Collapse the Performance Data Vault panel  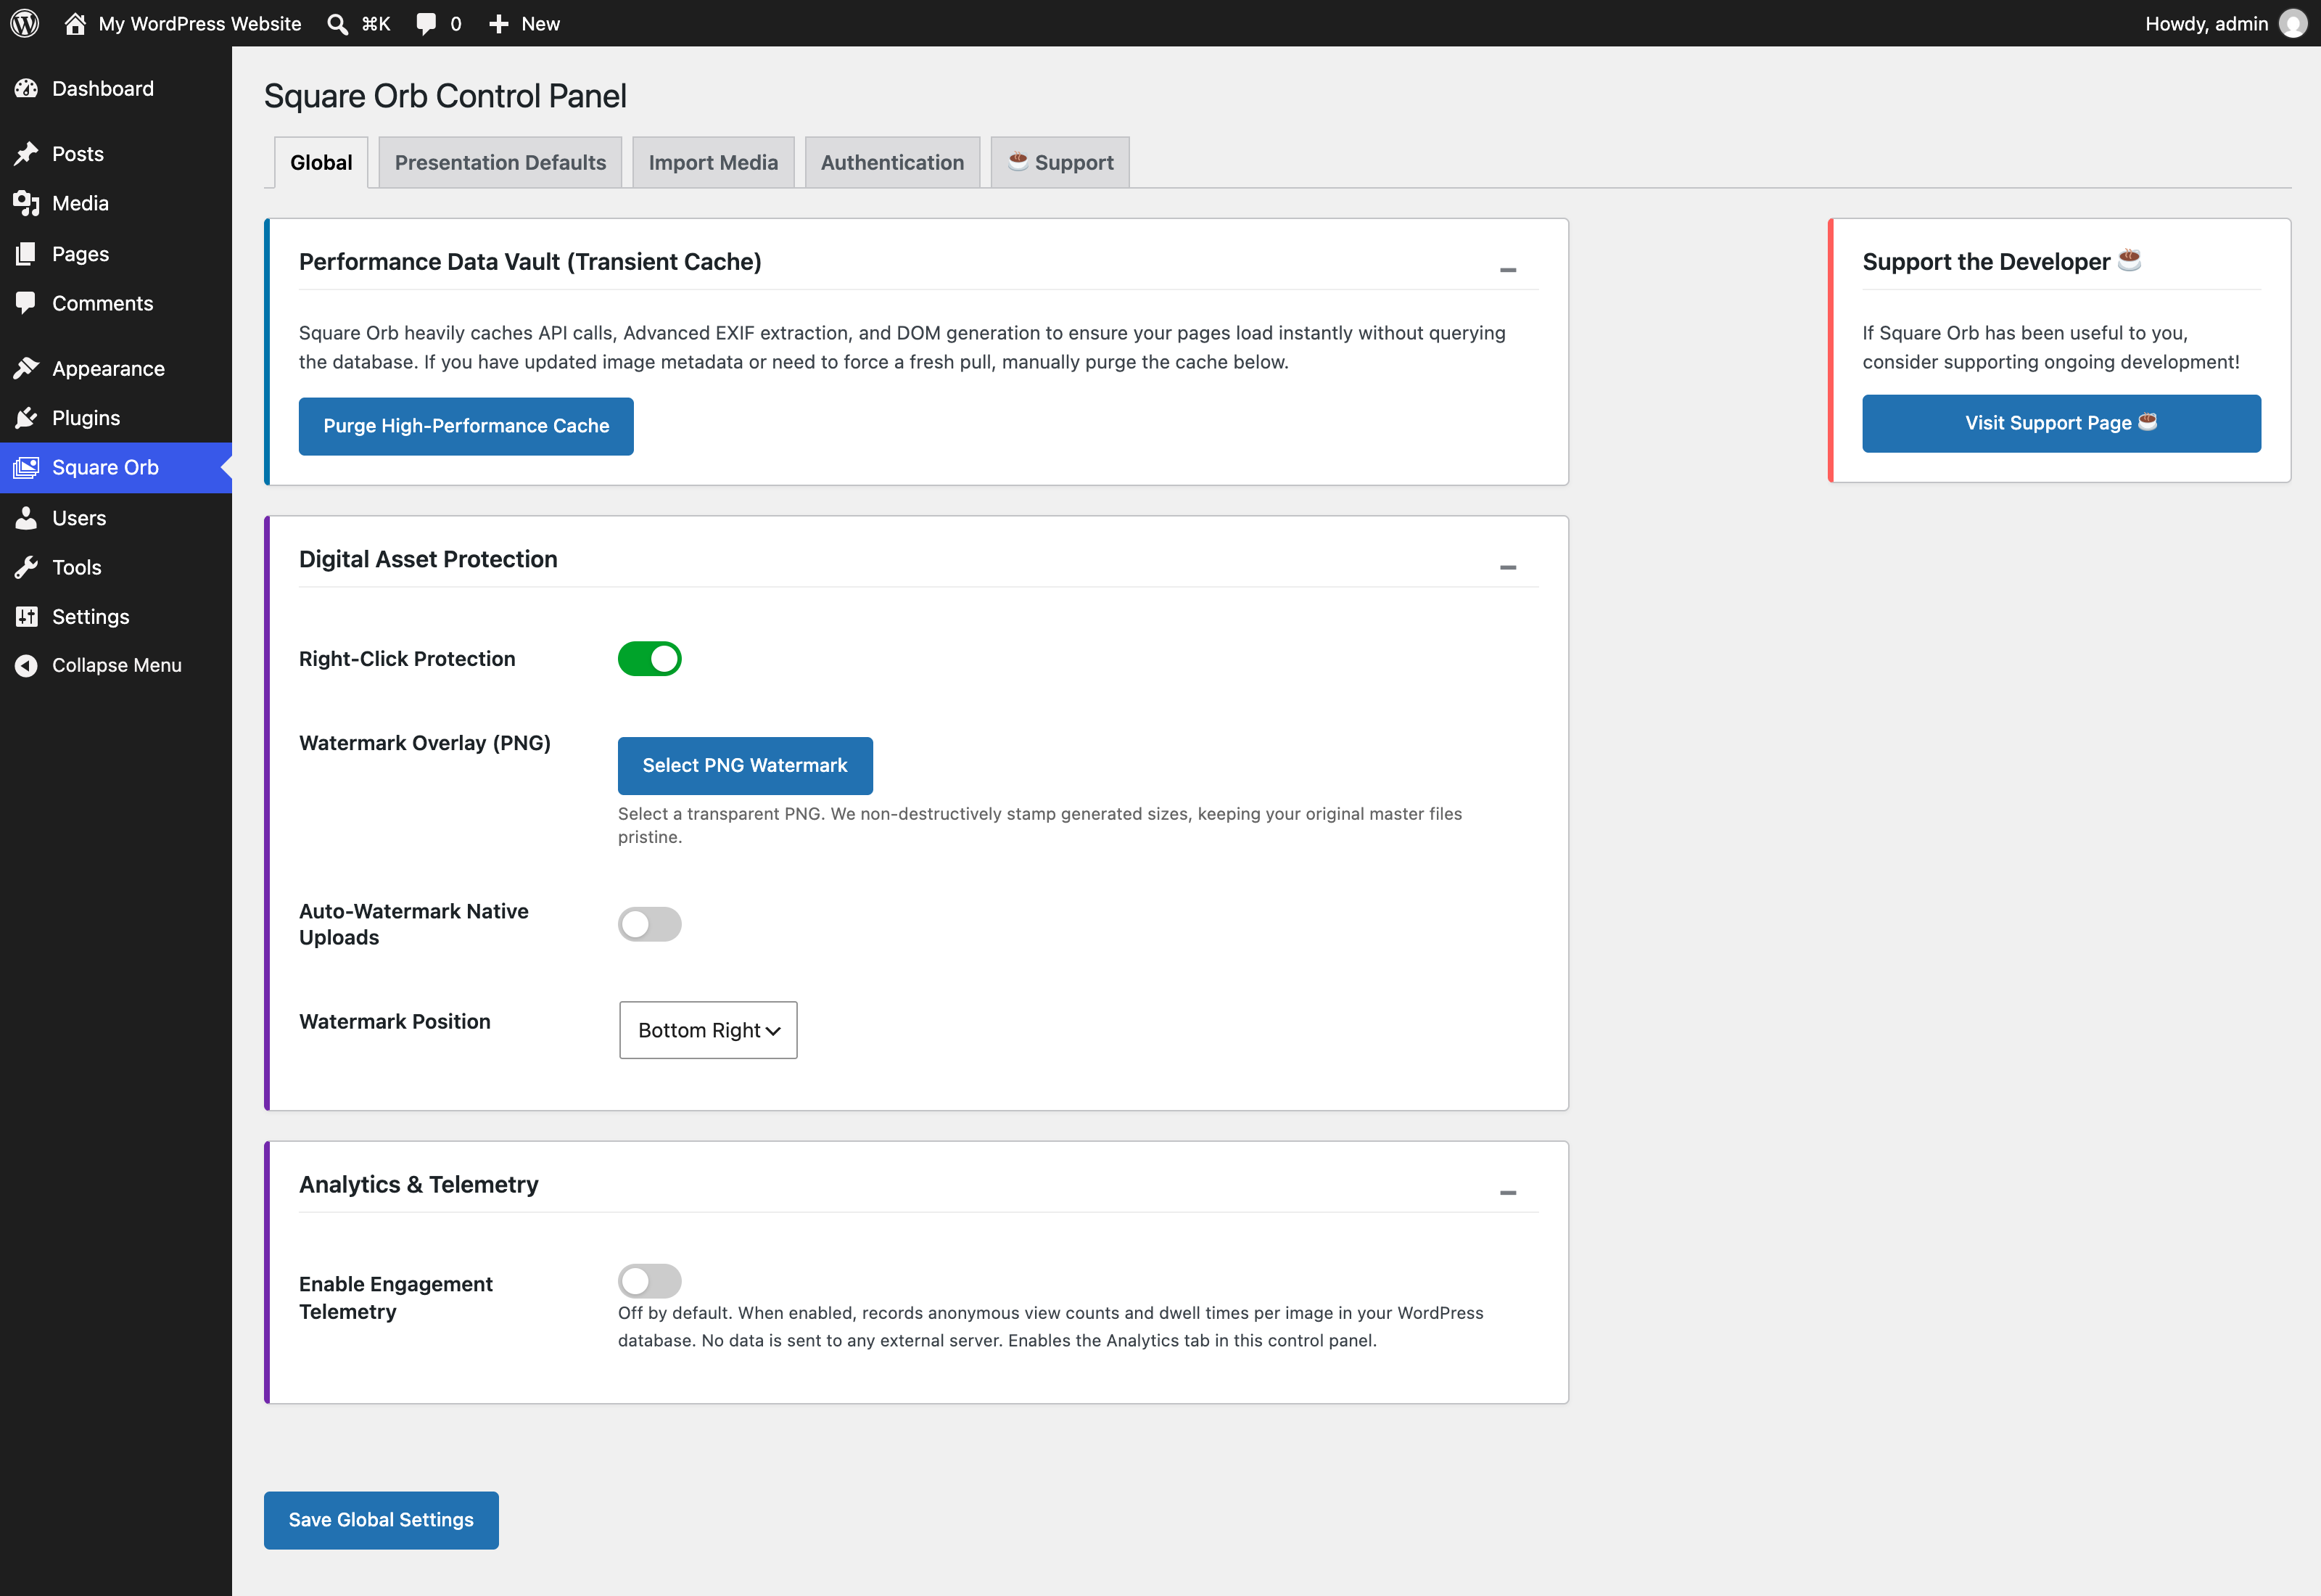pyautogui.click(x=1509, y=270)
